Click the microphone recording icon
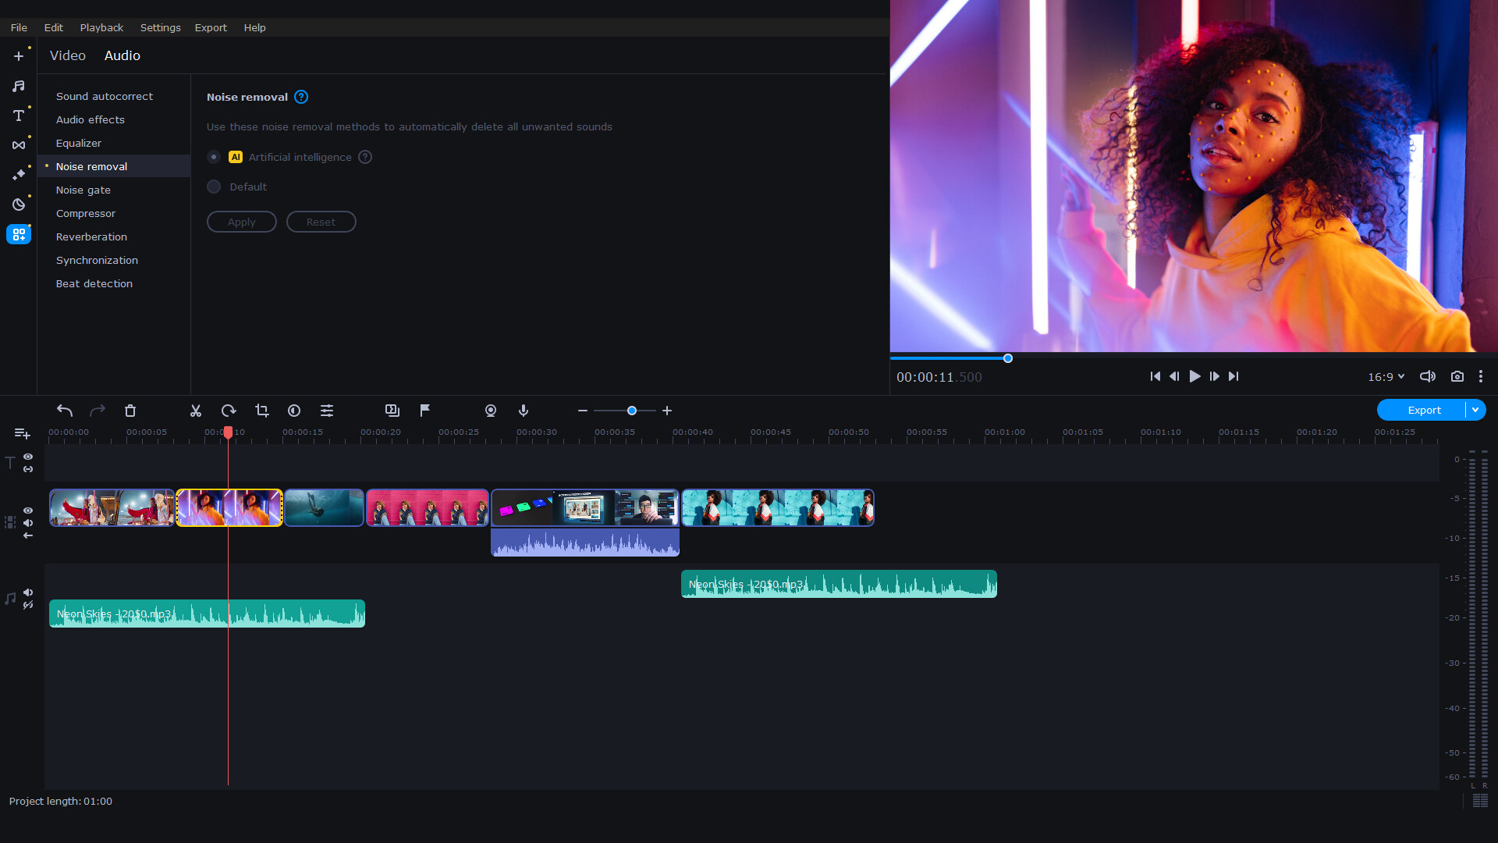The height and width of the screenshot is (843, 1498). [x=524, y=411]
